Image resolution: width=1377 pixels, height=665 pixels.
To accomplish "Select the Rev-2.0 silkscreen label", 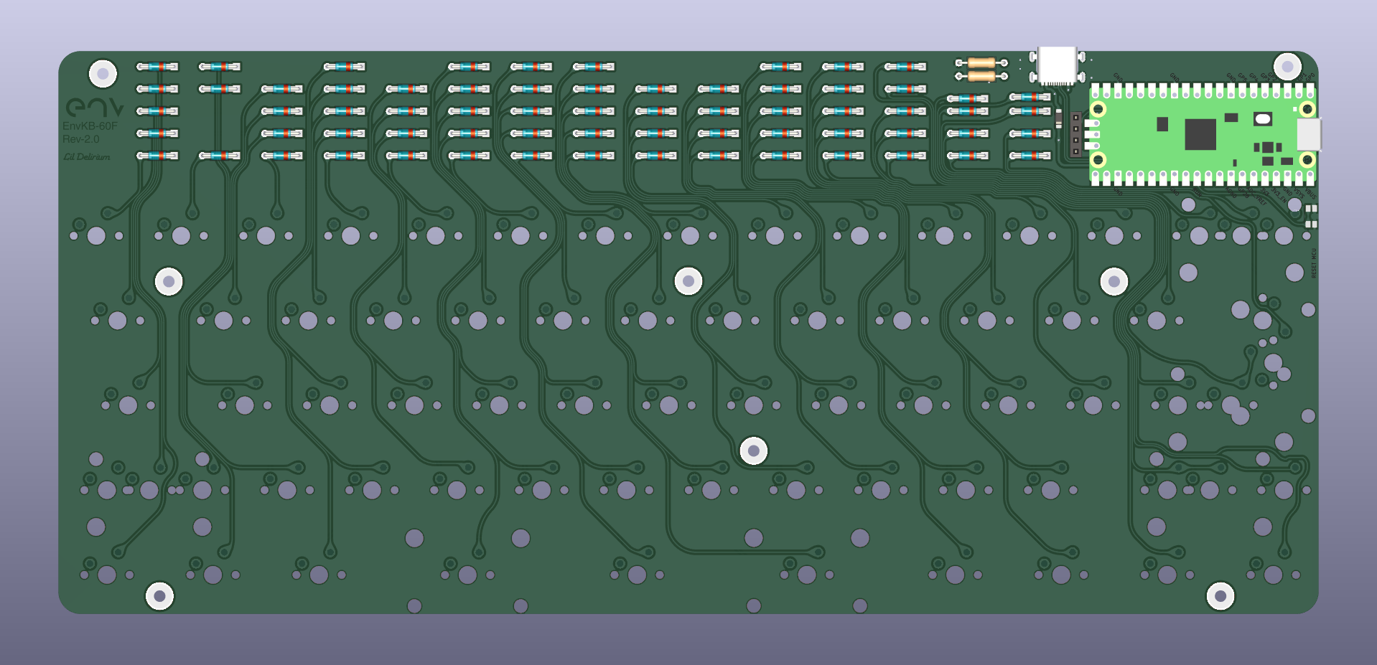I will click(80, 139).
